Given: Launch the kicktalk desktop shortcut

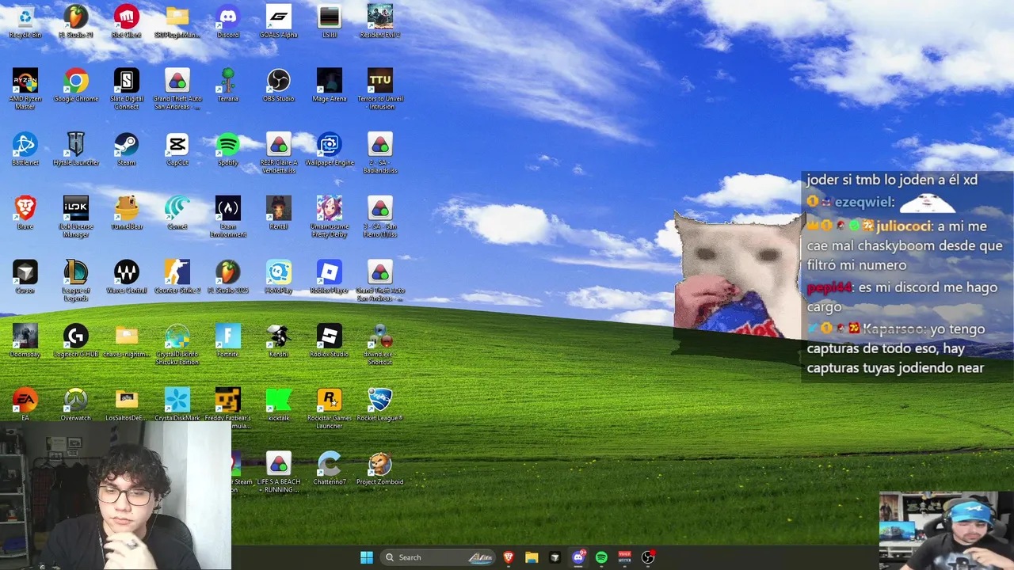Looking at the screenshot, I should tap(279, 405).
